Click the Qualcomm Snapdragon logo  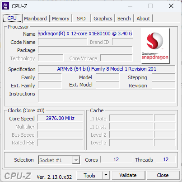point(155,46)
